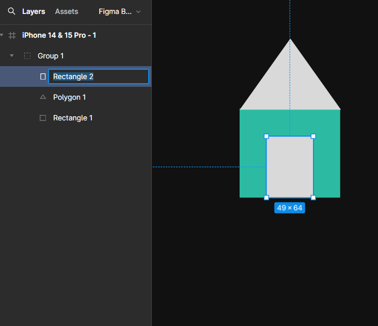This screenshot has width=378, height=326.
Task: Click the selected gray door rectangle
Action: (290, 167)
